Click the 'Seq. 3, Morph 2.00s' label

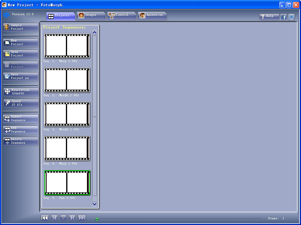[x=61, y=129]
